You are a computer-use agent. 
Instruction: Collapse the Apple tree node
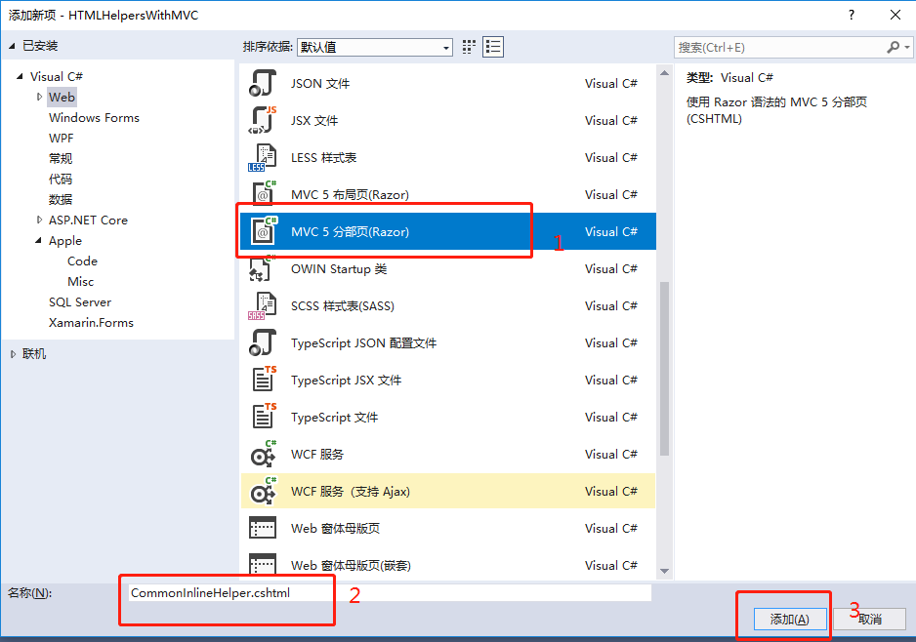38,240
